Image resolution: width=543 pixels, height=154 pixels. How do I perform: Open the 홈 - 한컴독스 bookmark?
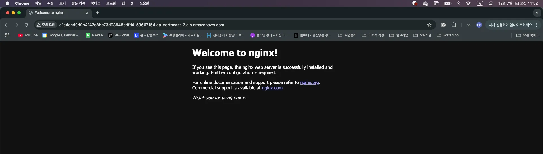point(146,35)
